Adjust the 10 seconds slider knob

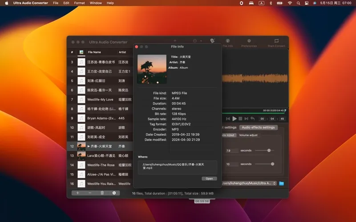272,164
